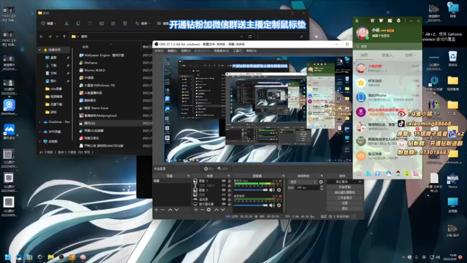Click the Rename icon in Explorer toolbar

pyautogui.click(x=102, y=23)
